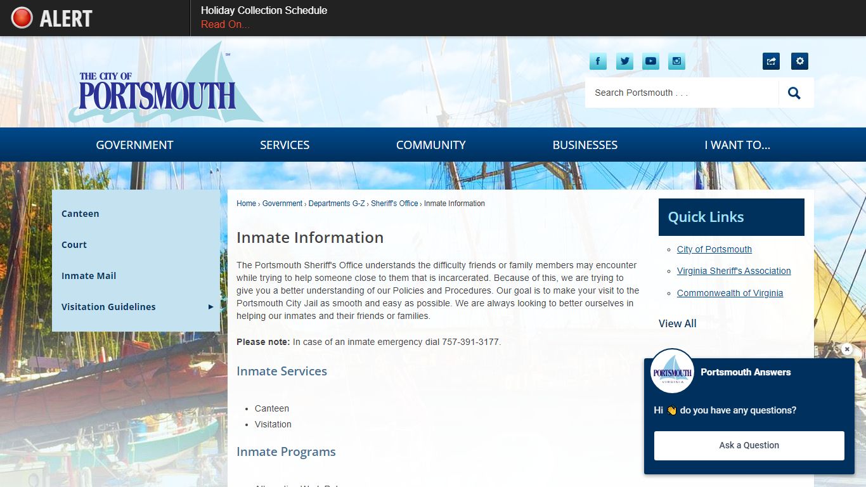Expand the Visitation Guidelines submenu arrow
Viewport: 866px width, 487px height.
tap(210, 307)
